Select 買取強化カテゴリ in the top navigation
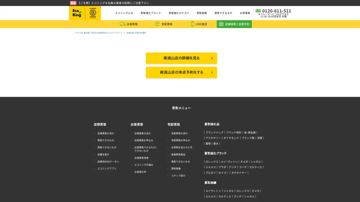The image size is (360, 202). click(179, 13)
